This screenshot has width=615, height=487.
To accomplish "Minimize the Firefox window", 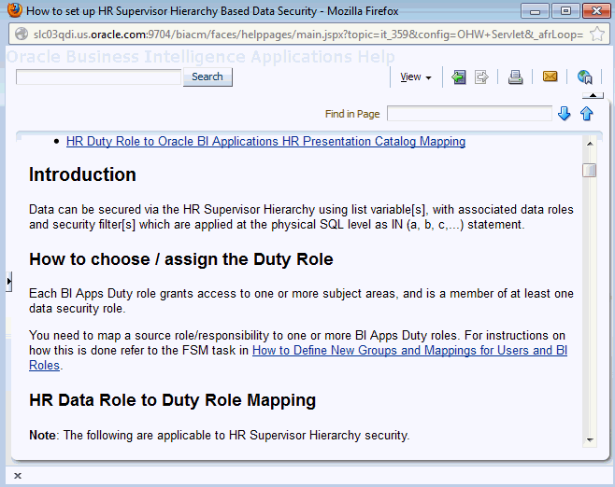I will pyautogui.click(x=535, y=11).
